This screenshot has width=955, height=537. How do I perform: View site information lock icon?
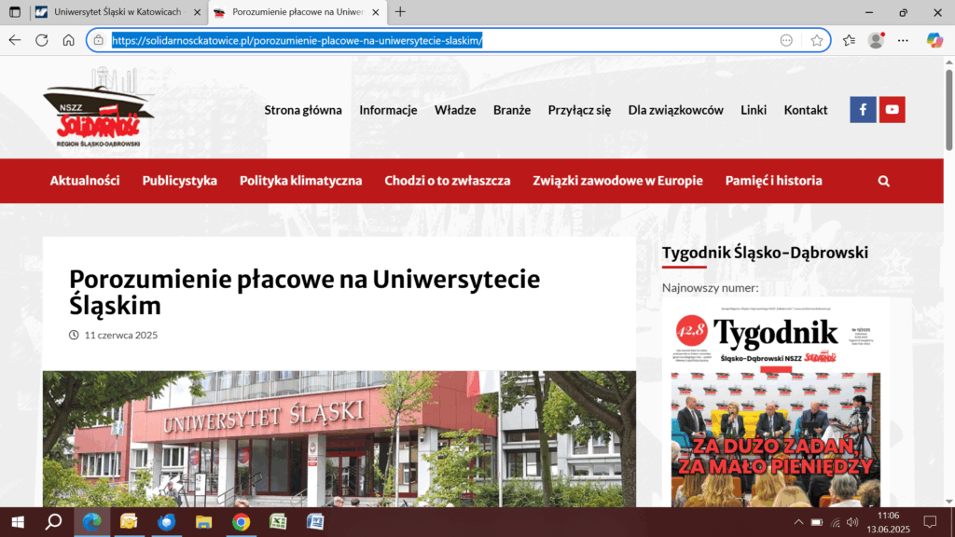click(x=98, y=40)
